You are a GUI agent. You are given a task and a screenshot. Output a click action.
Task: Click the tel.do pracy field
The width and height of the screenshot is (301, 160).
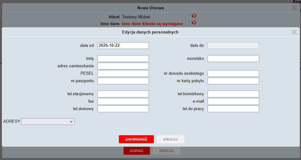(x=233, y=109)
